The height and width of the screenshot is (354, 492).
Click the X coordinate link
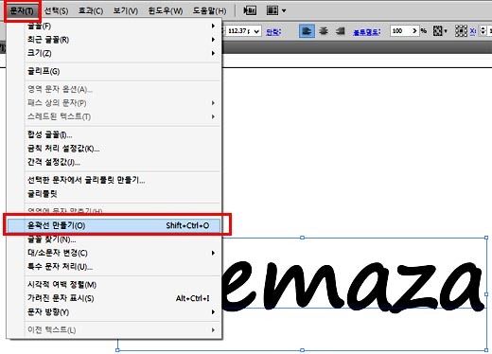pos(473,31)
